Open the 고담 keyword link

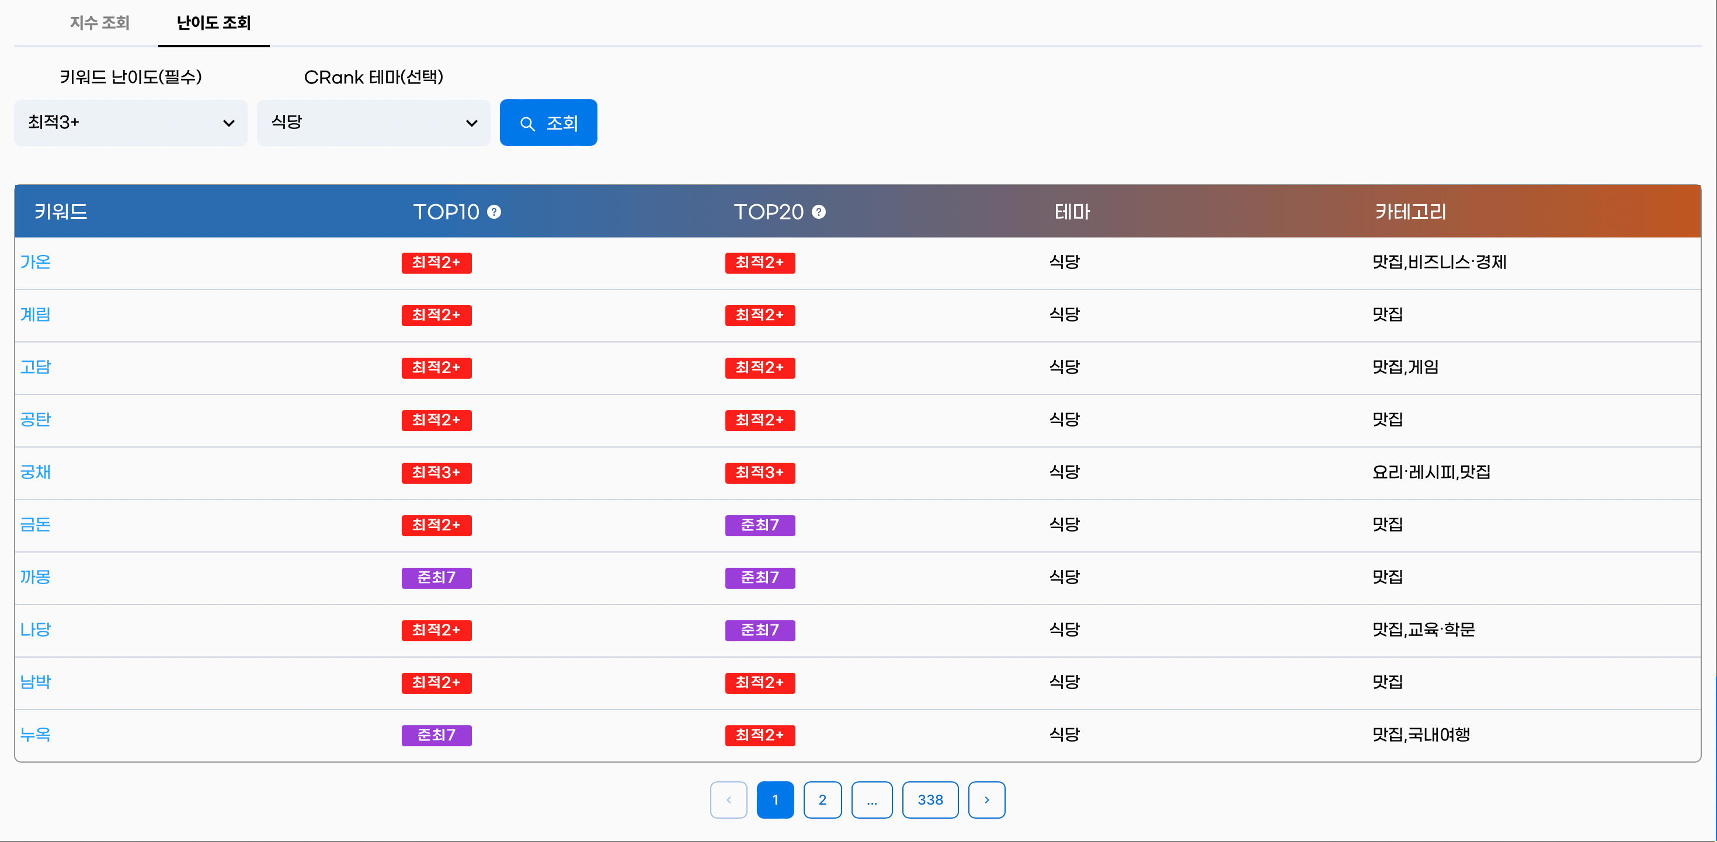pos(35,367)
